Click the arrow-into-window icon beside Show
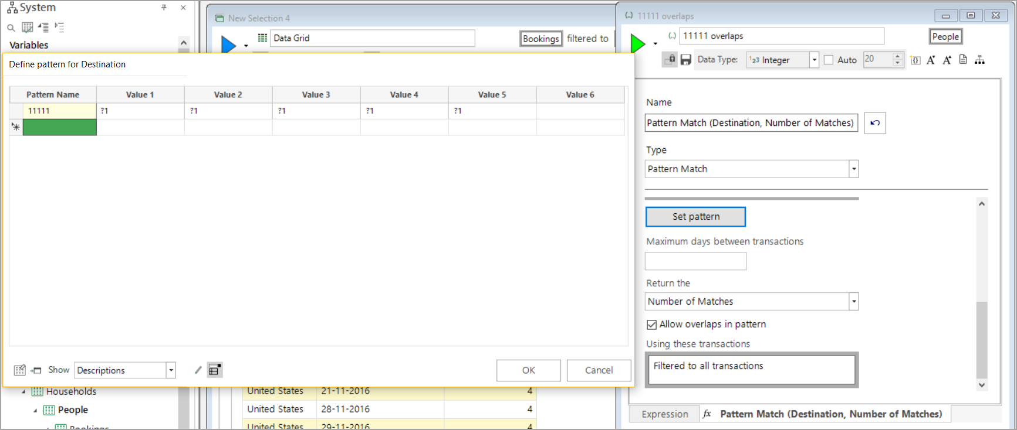This screenshot has width=1017, height=430. (36, 370)
